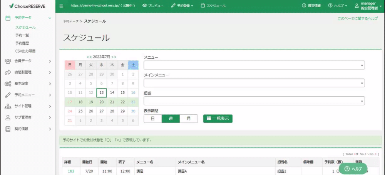Collapse the 予約データ sidebar section
Image resolution: width=385 pixels, height=175 pixels.
click(50, 18)
